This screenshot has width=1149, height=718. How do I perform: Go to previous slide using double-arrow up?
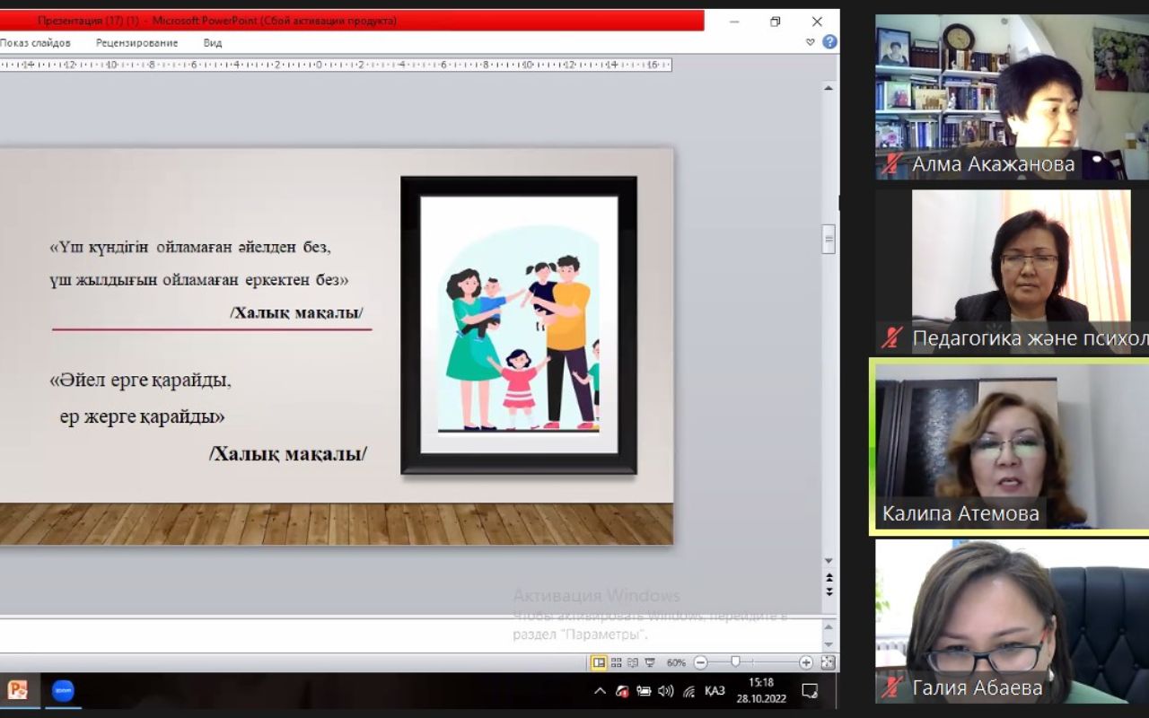[829, 578]
